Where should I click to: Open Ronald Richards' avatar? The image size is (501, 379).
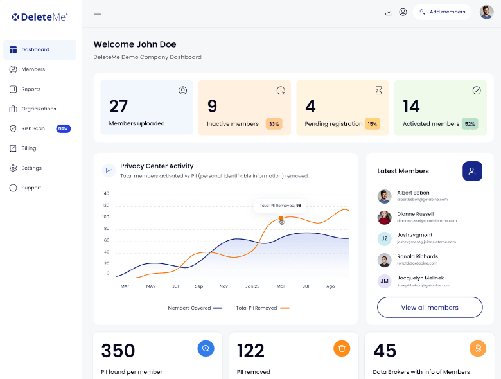tap(384, 260)
